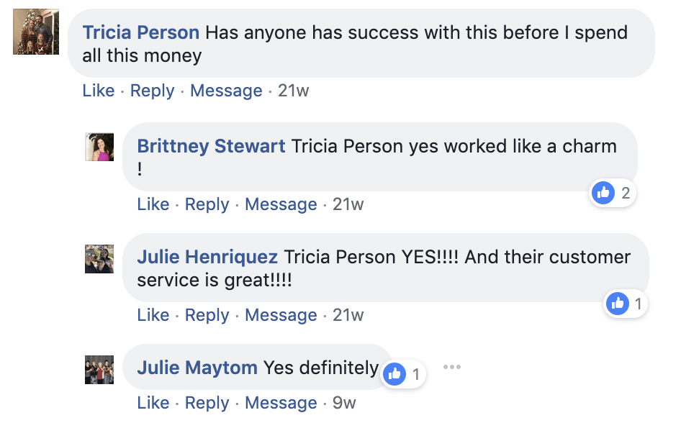Like Tricia Person's comment
The image size is (681, 423).
[99, 91]
